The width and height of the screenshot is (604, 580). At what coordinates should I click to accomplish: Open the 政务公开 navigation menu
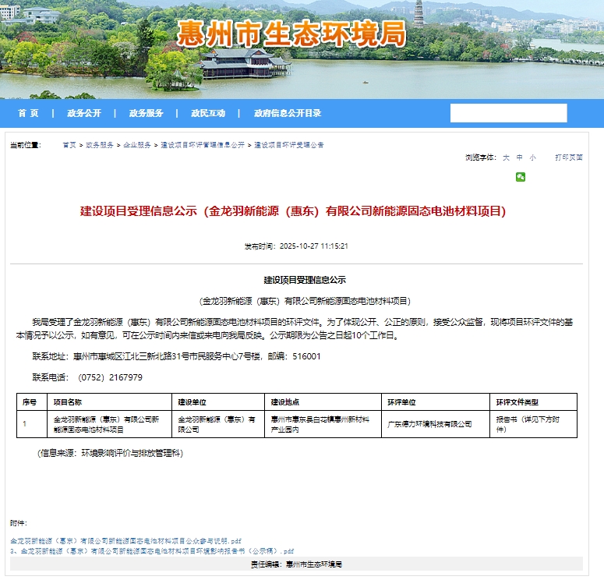click(84, 113)
